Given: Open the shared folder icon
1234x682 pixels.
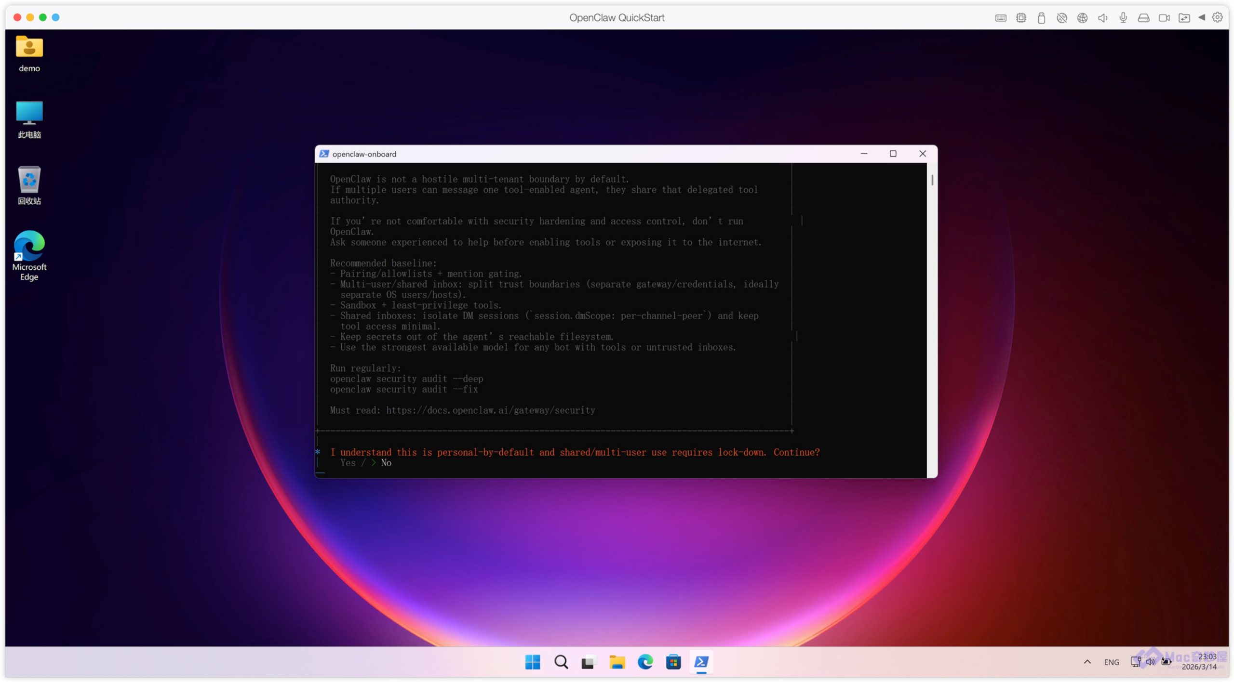Looking at the screenshot, I should [1184, 18].
